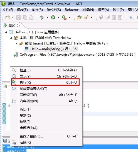Click the Open Type folder icon
138x152 pixels.
(79, 17)
